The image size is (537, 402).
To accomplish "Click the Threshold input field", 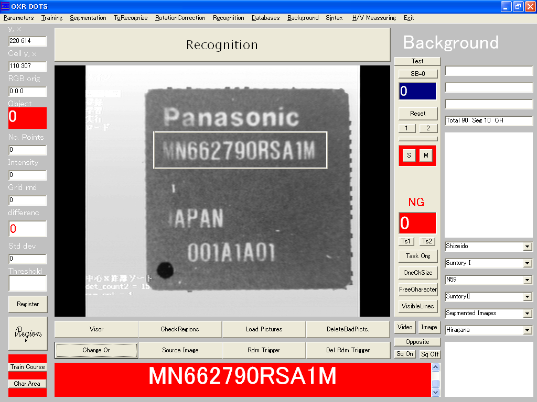I will click(x=27, y=283).
